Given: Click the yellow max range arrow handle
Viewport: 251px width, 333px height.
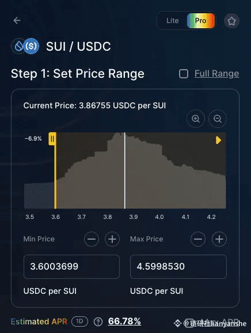Looking at the screenshot, I should point(219,140).
